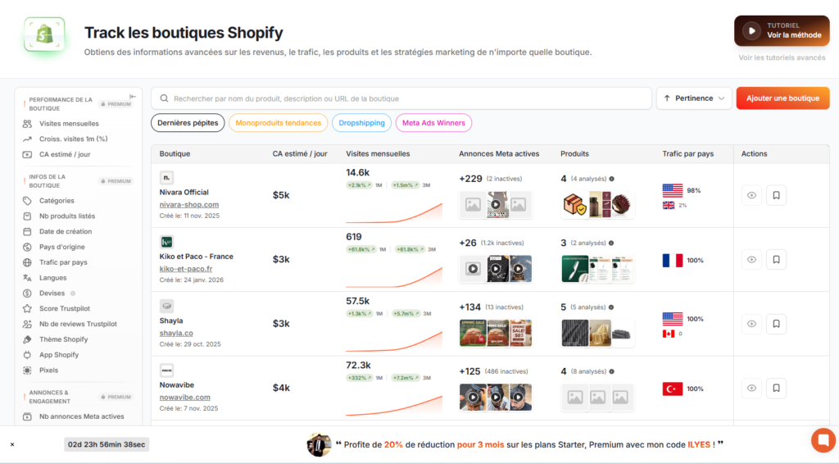
Task: Click the Premium badge on Infos de la boutique
Action: click(116, 181)
